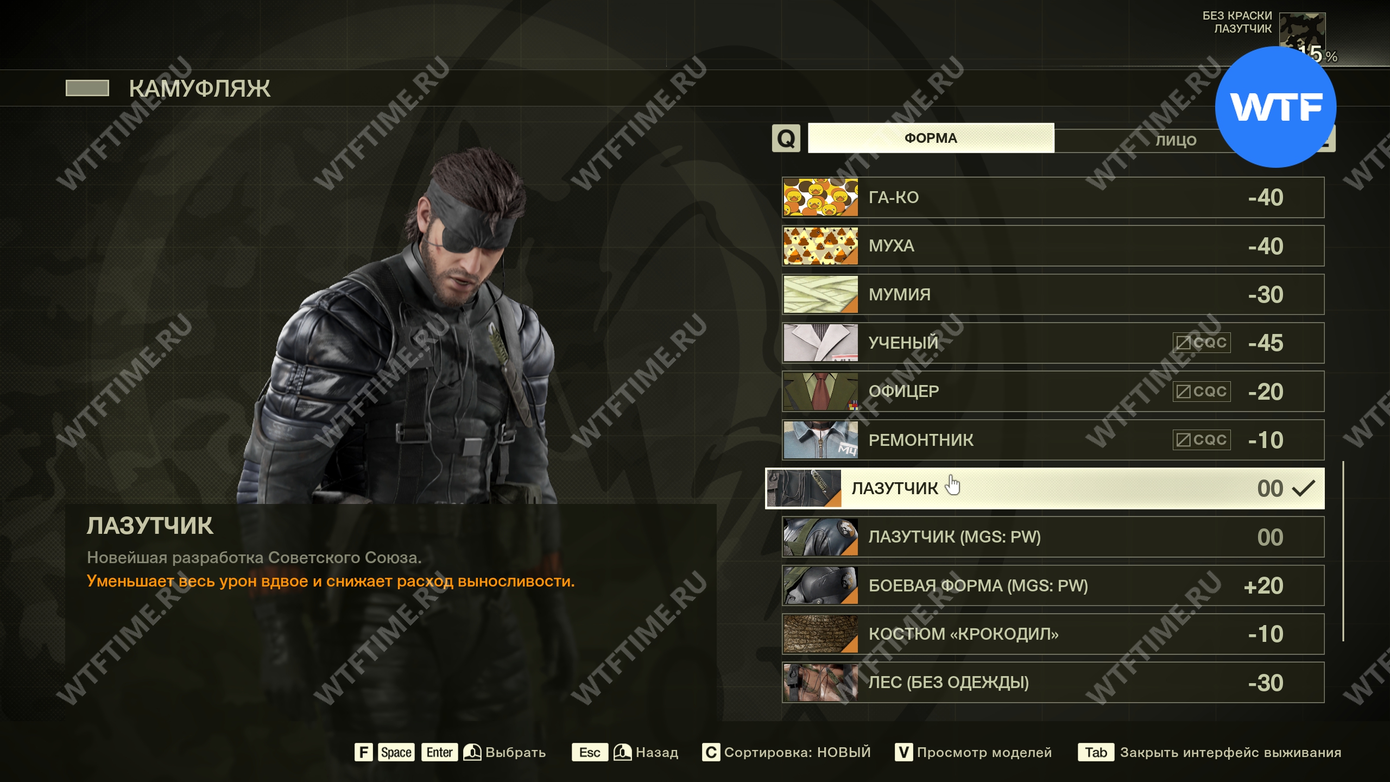Viewport: 1390px width, 782px height.
Task: Click Закрыть интерфейс выживания
Action: [1230, 752]
